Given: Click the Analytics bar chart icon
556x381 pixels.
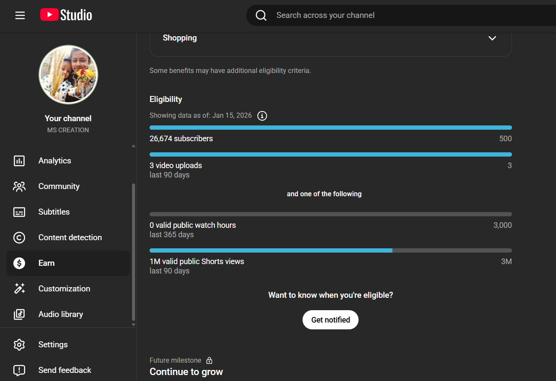Looking at the screenshot, I should 19,161.
